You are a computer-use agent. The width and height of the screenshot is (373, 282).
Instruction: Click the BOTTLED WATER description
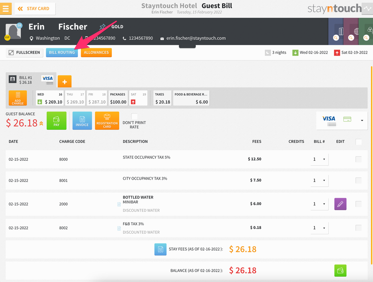[x=138, y=197]
